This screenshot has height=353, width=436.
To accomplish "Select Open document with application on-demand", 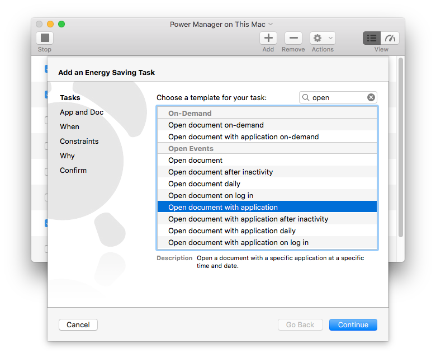I will click(x=267, y=137).
